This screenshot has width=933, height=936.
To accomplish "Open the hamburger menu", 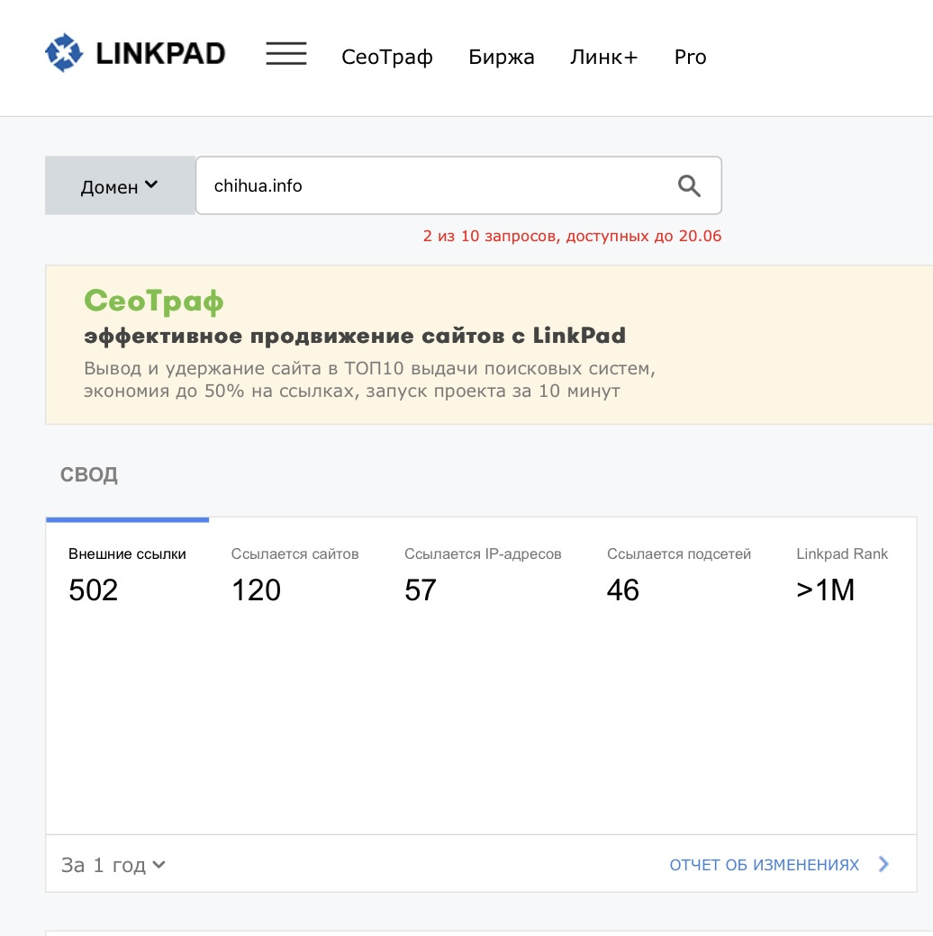I will tap(286, 54).
